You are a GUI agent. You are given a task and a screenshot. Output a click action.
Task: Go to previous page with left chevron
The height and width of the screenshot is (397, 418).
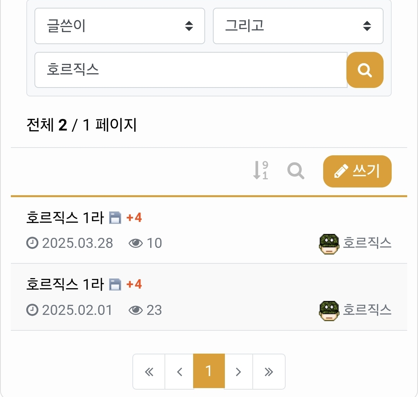[x=179, y=372]
